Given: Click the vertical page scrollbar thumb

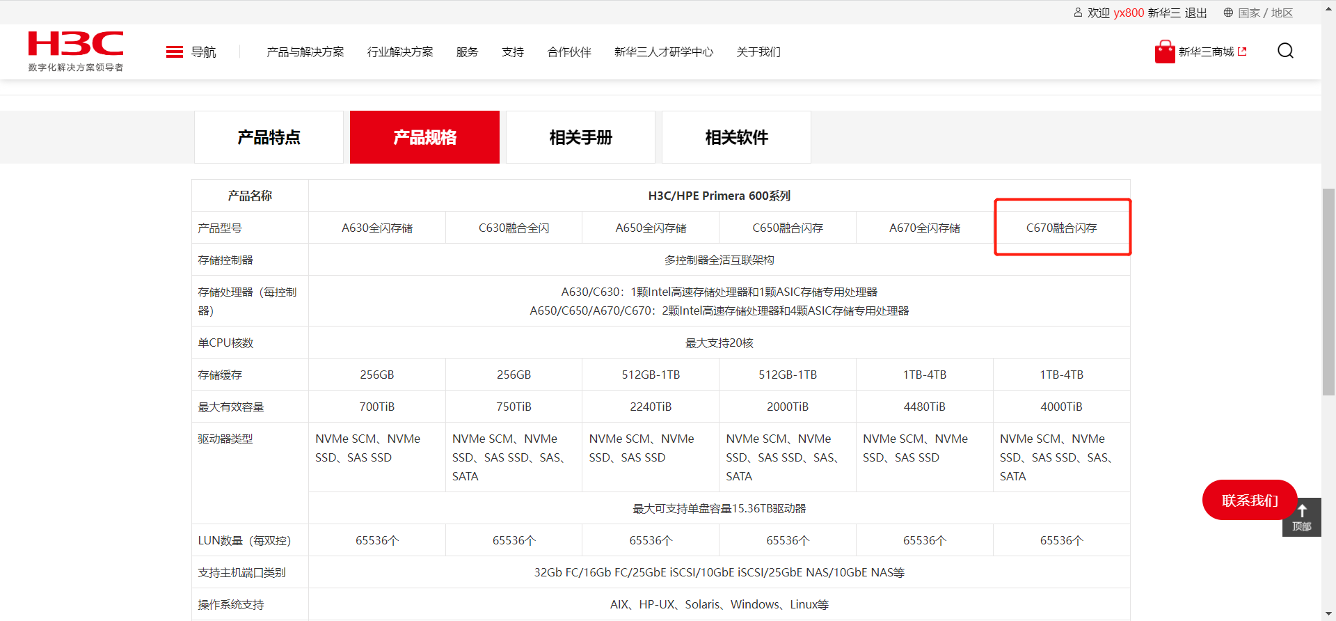Looking at the screenshot, I should (x=1328, y=292).
